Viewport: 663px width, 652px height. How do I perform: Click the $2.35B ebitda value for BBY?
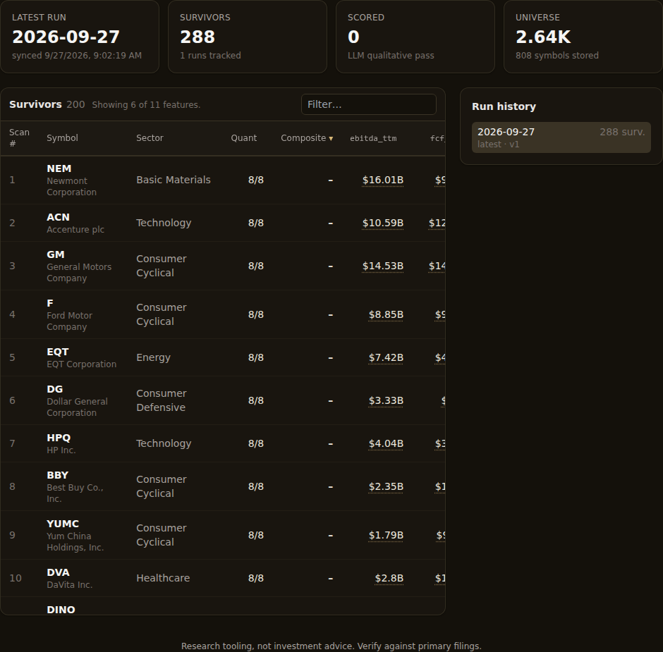pyautogui.click(x=386, y=487)
